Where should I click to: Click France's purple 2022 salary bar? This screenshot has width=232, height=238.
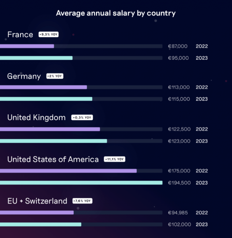click(x=27, y=46)
